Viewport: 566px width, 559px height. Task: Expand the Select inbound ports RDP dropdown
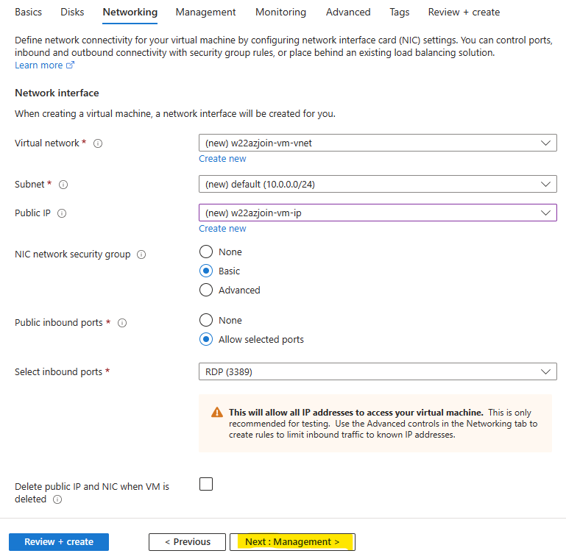[378, 371]
